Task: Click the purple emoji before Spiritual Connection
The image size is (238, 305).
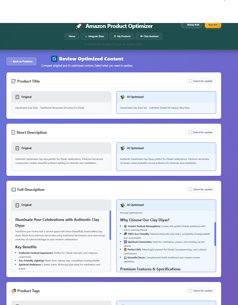Action: click(125, 242)
